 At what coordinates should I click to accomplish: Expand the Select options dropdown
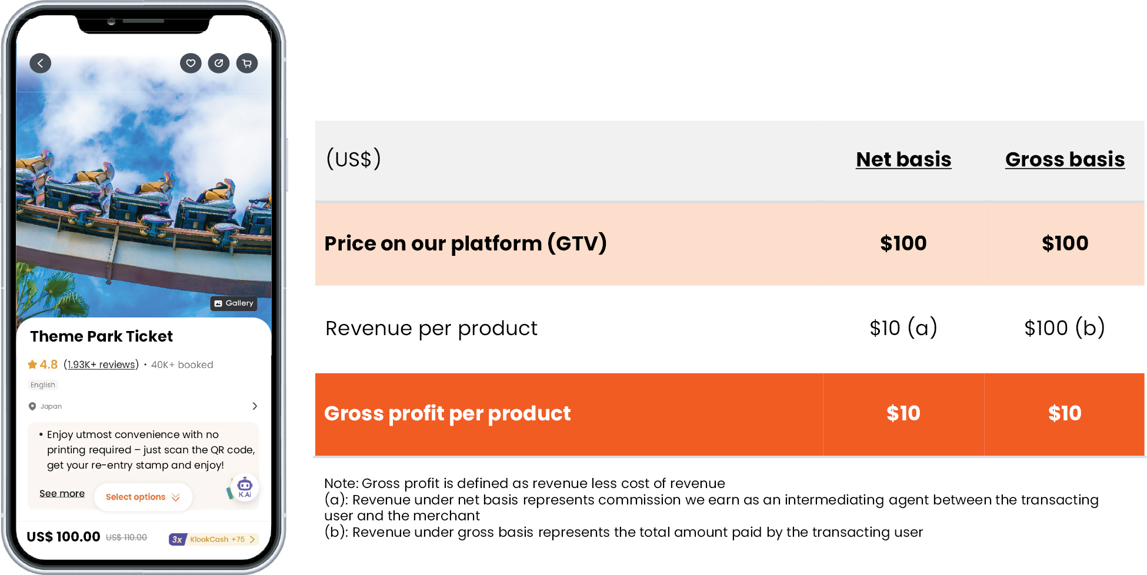pyautogui.click(x=142, y=497)
